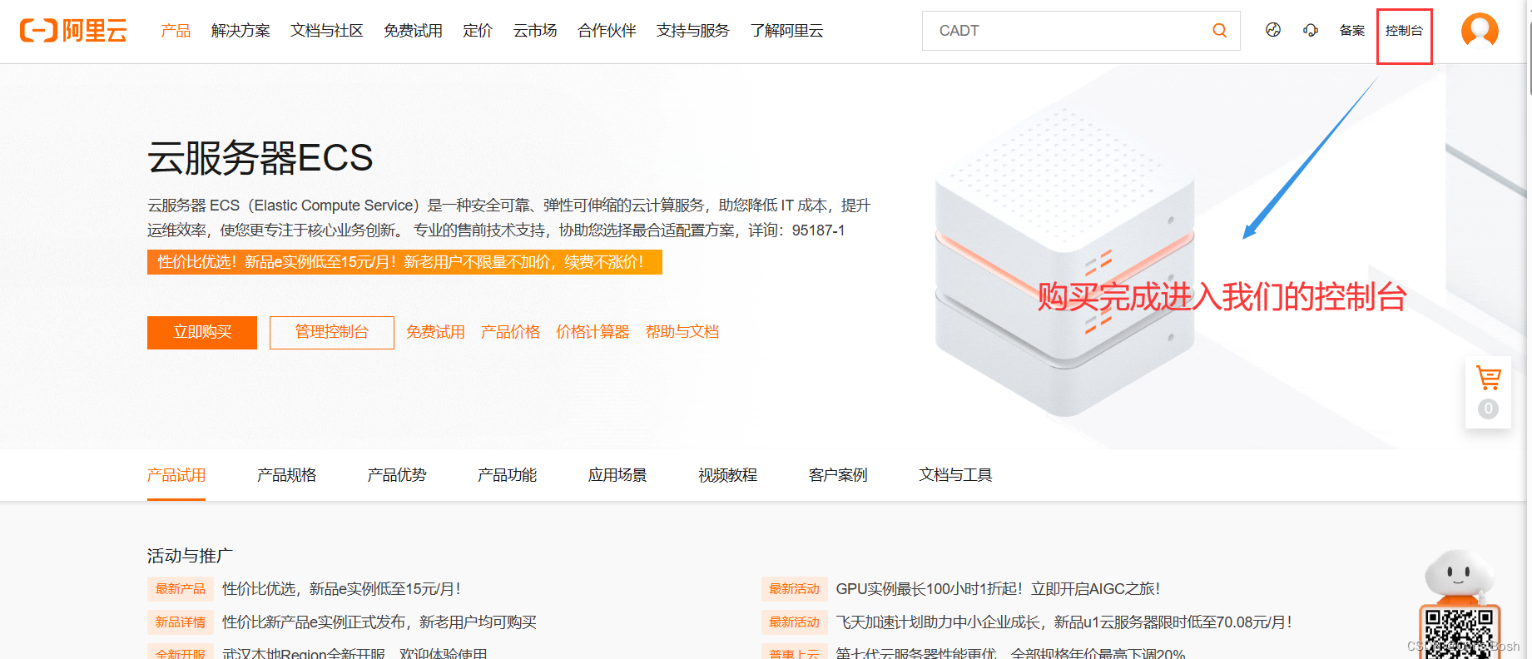1532x659 pixels.
Task: Switch to the 视频教程 tab
Action: (x=728, y=475)
